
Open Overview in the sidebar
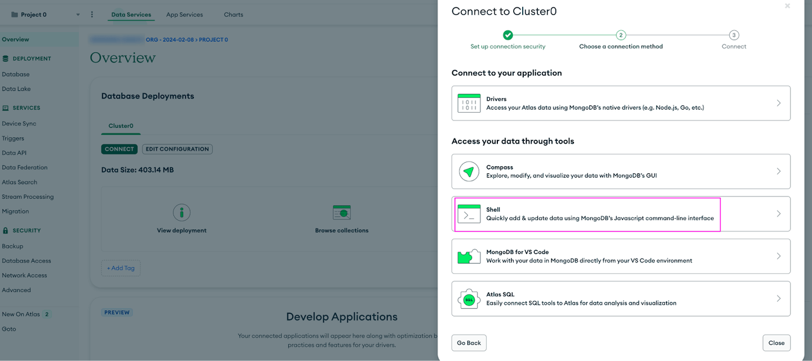(39, 39)
